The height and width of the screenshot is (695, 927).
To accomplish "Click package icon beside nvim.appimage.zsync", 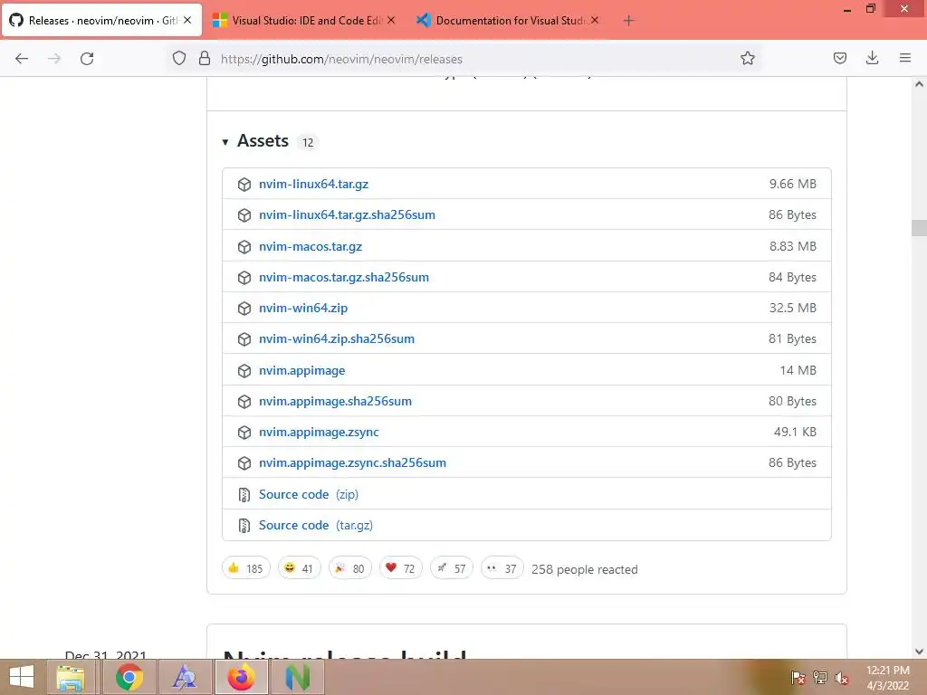I will coord(244,432).
